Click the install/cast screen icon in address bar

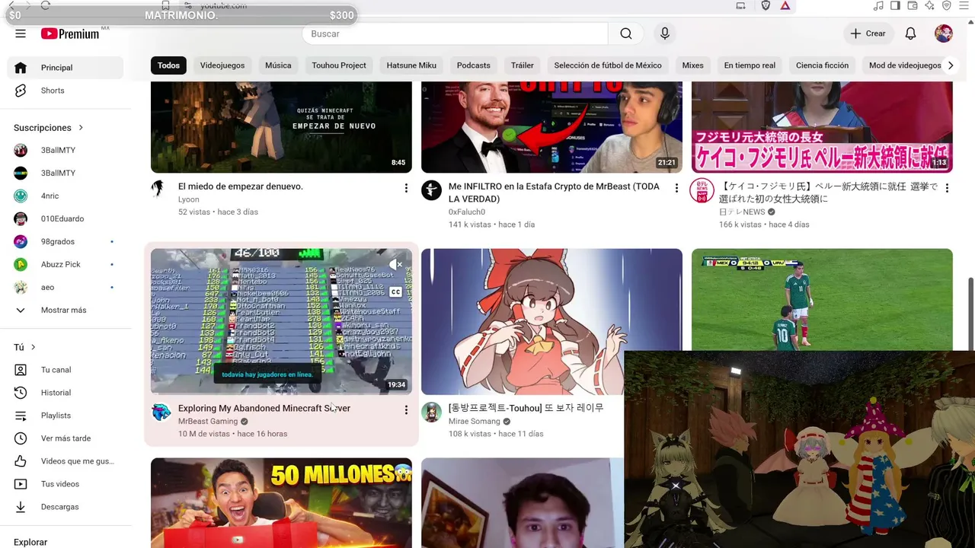(x=740, y=5)
